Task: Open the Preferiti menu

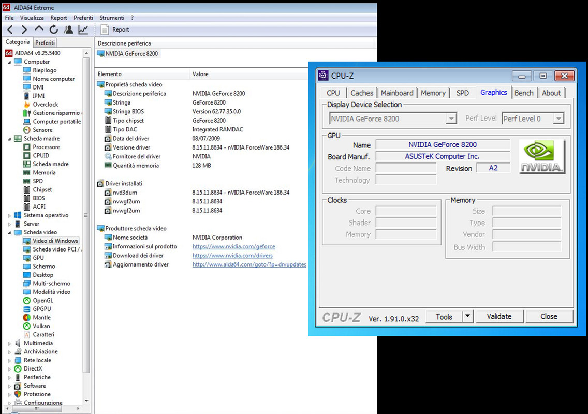Action: [83, 18]
